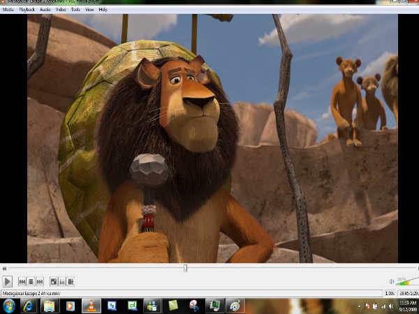Stop the video playback
Image resolution: width=419 pixels, height=314 pixels.
[31, 281]
